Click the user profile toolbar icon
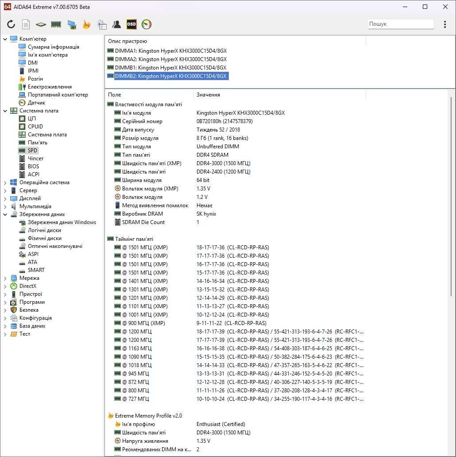 (116, 24)
